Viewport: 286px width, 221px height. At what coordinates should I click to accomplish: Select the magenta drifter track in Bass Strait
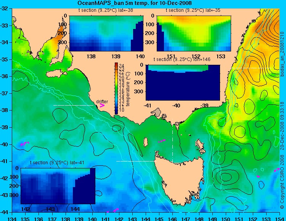(162, 141)
